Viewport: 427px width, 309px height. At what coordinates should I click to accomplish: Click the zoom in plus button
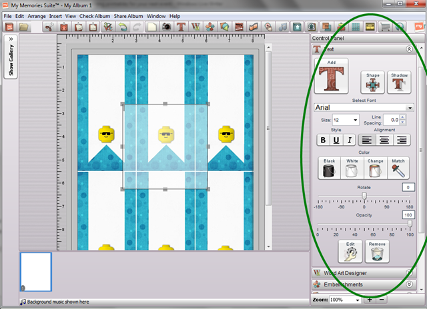[370, 300]
